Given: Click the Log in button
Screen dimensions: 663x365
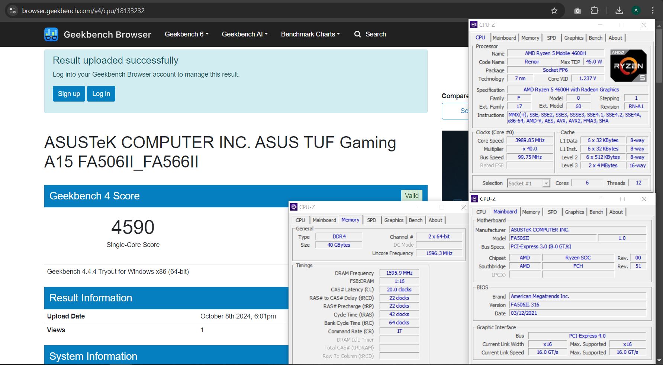Looking at the screenshot, I should (x=101, y=94).
